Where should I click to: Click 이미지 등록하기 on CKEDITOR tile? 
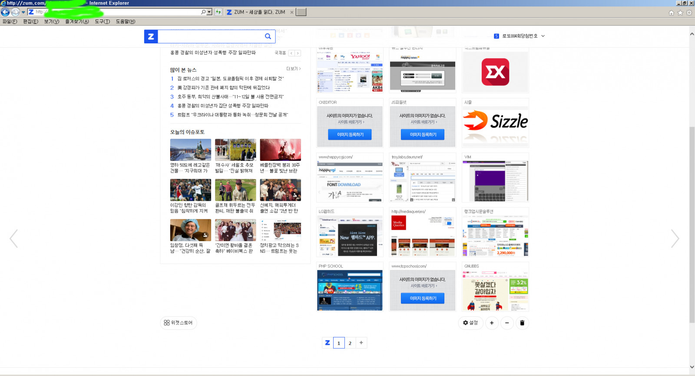tap(350, 134)
